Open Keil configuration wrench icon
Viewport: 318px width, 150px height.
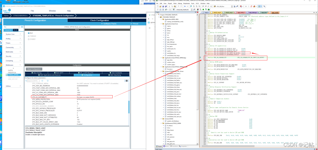pyautogui.click(x=264, y=6)
